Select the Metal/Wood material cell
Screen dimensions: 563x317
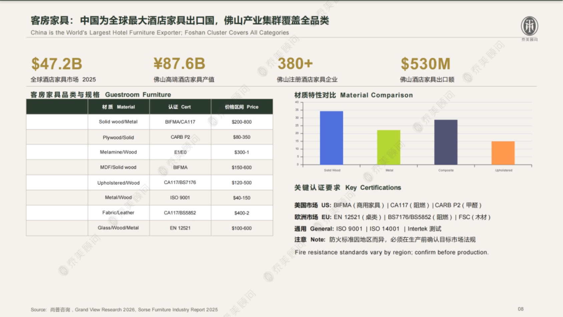click(x=118, y=198)
